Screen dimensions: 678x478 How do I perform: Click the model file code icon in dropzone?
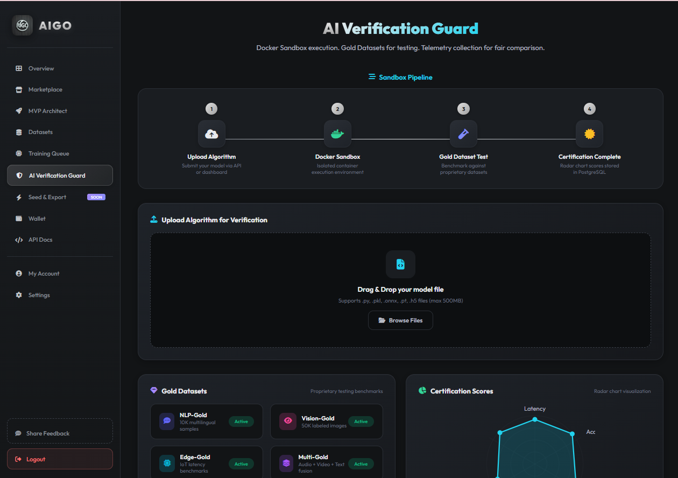(x=400, y=264)
